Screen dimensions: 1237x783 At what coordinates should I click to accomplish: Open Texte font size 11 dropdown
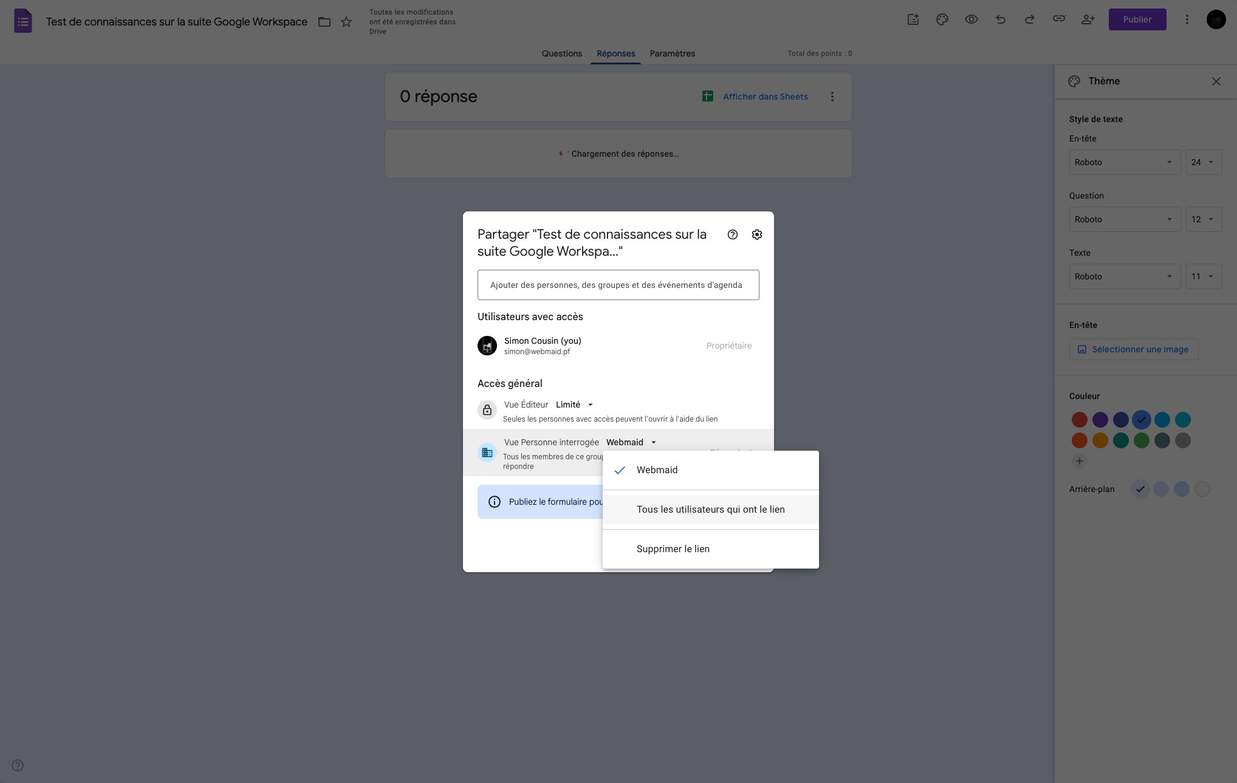[x=1204, y=276]
